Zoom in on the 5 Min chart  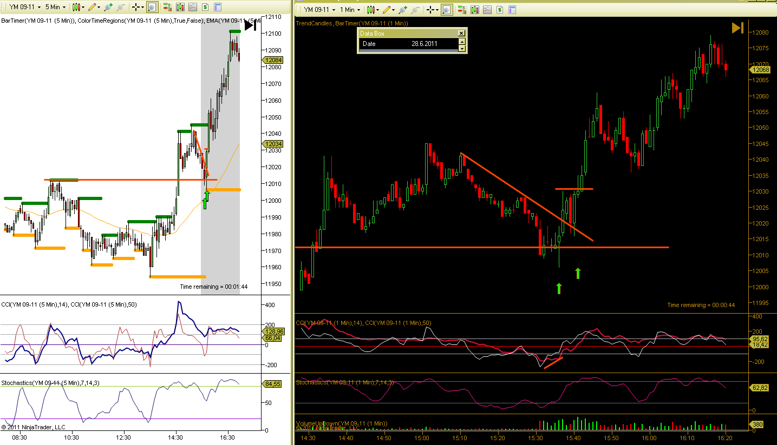tap(108, 7)
